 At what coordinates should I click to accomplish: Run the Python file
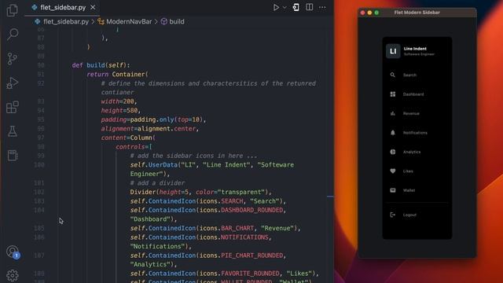[276, 7]
